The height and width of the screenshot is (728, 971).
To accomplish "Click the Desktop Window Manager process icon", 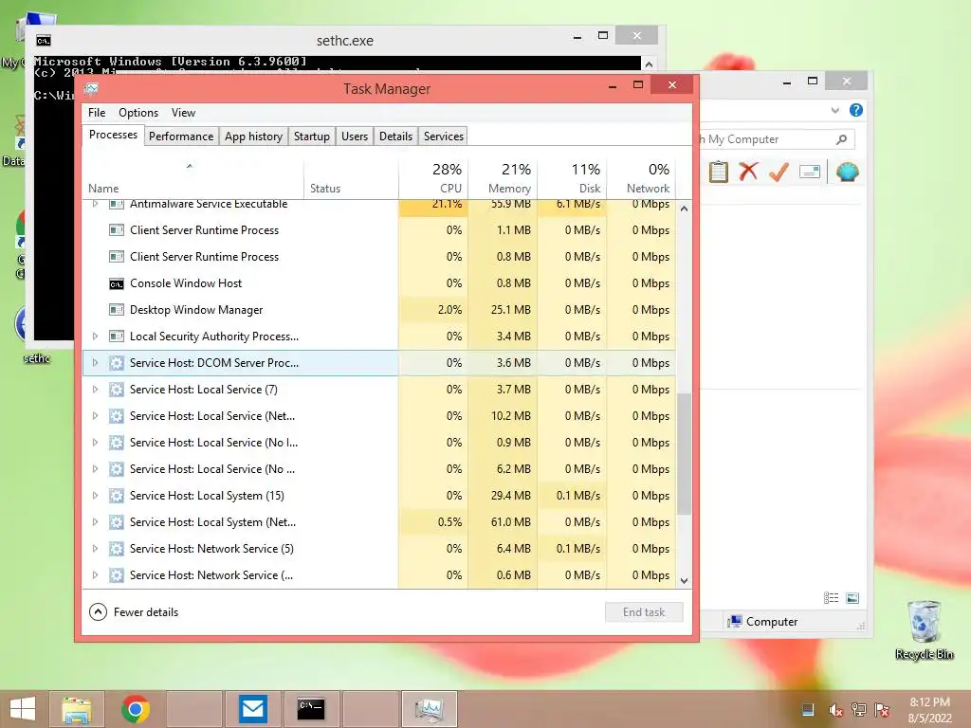I will coord(117,310).
